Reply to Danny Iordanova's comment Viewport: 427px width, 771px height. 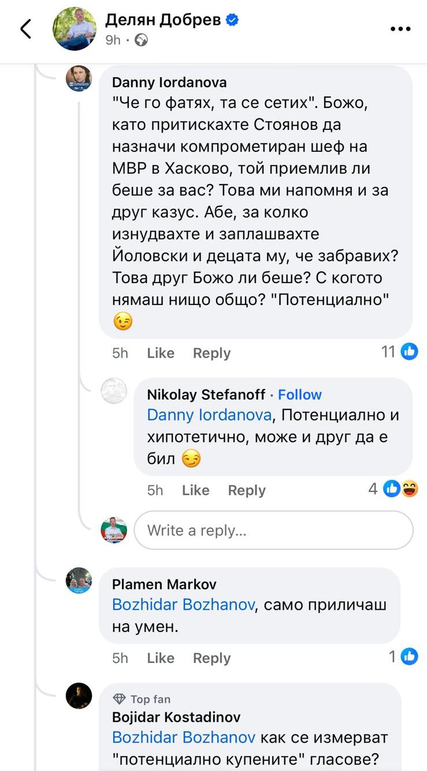click(x=211, y=353)
